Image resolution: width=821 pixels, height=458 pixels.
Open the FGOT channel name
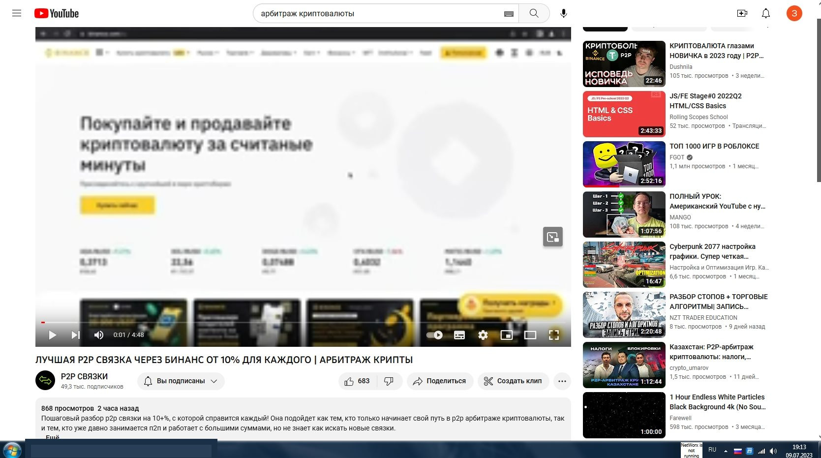tap(677, 157)
